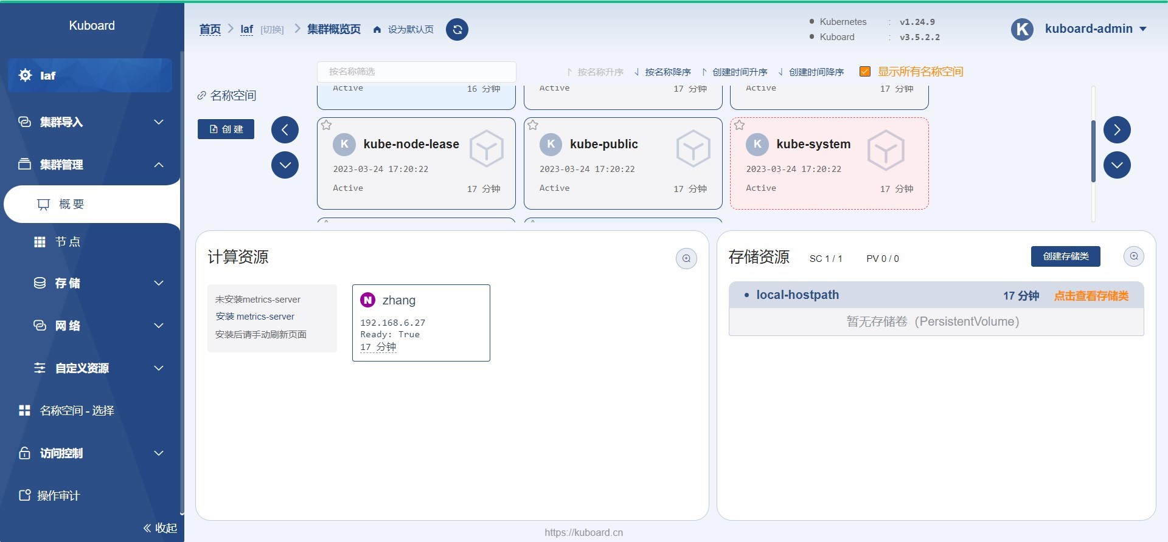Click the K badge on kube-node-lease card

pyautogui.click(x=344, y=144)
